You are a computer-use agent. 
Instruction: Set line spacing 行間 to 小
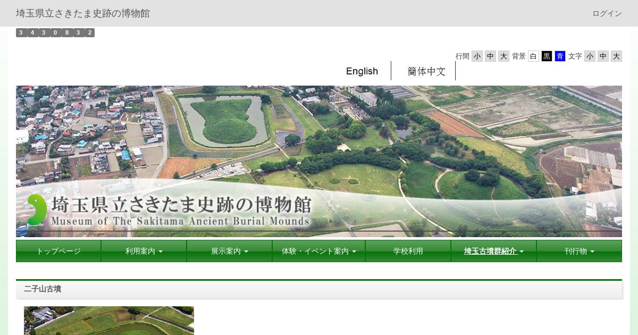point(477,56)
